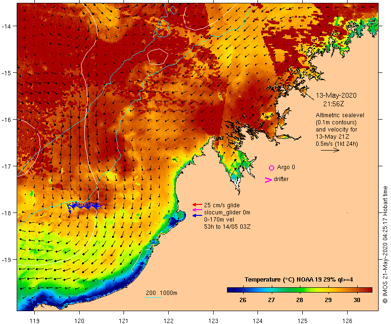The image size is (391, 324).
Task: Click the latitude axis label -14
Action: 6,26
